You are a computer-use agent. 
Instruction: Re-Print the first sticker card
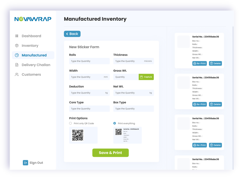coord(199,63)
